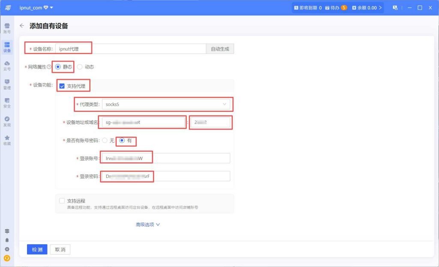Click the 自动生成 button

point(220,49)
